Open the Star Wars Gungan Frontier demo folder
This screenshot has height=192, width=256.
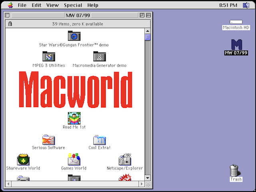click(x=74, y=36)
